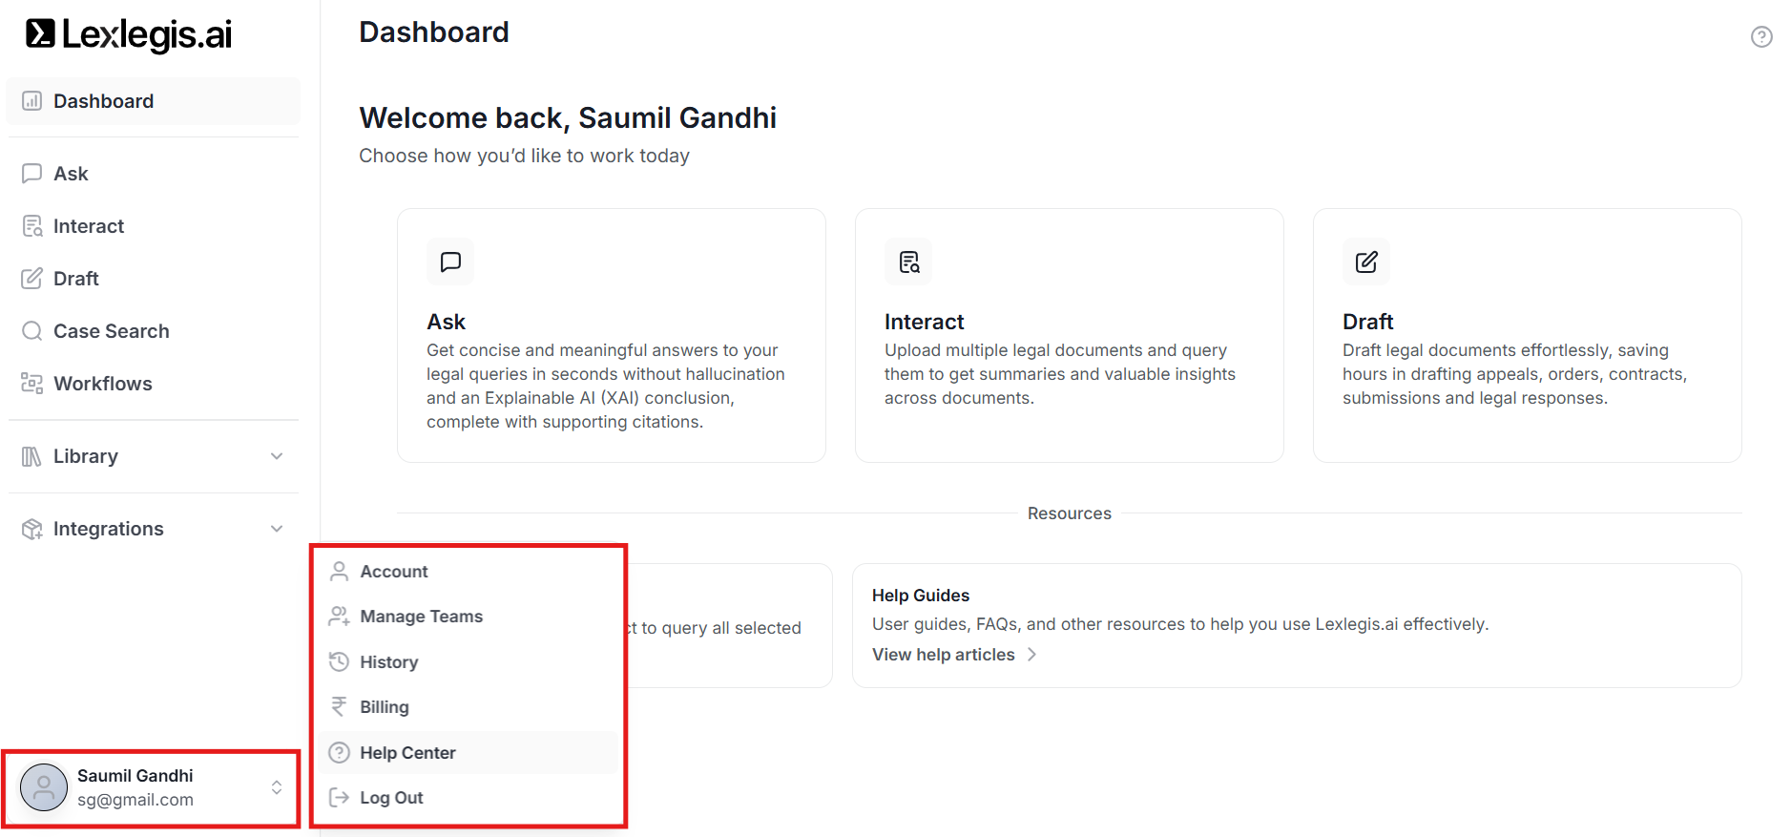
Task: Expand the Library section chevron
Action: tap(277, 456)
